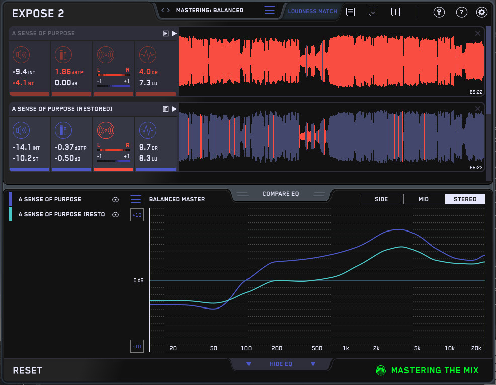Toggle the Loudness Match button
Image resolution: width=496 pixels, height=385 pixels.
point(312,11)
